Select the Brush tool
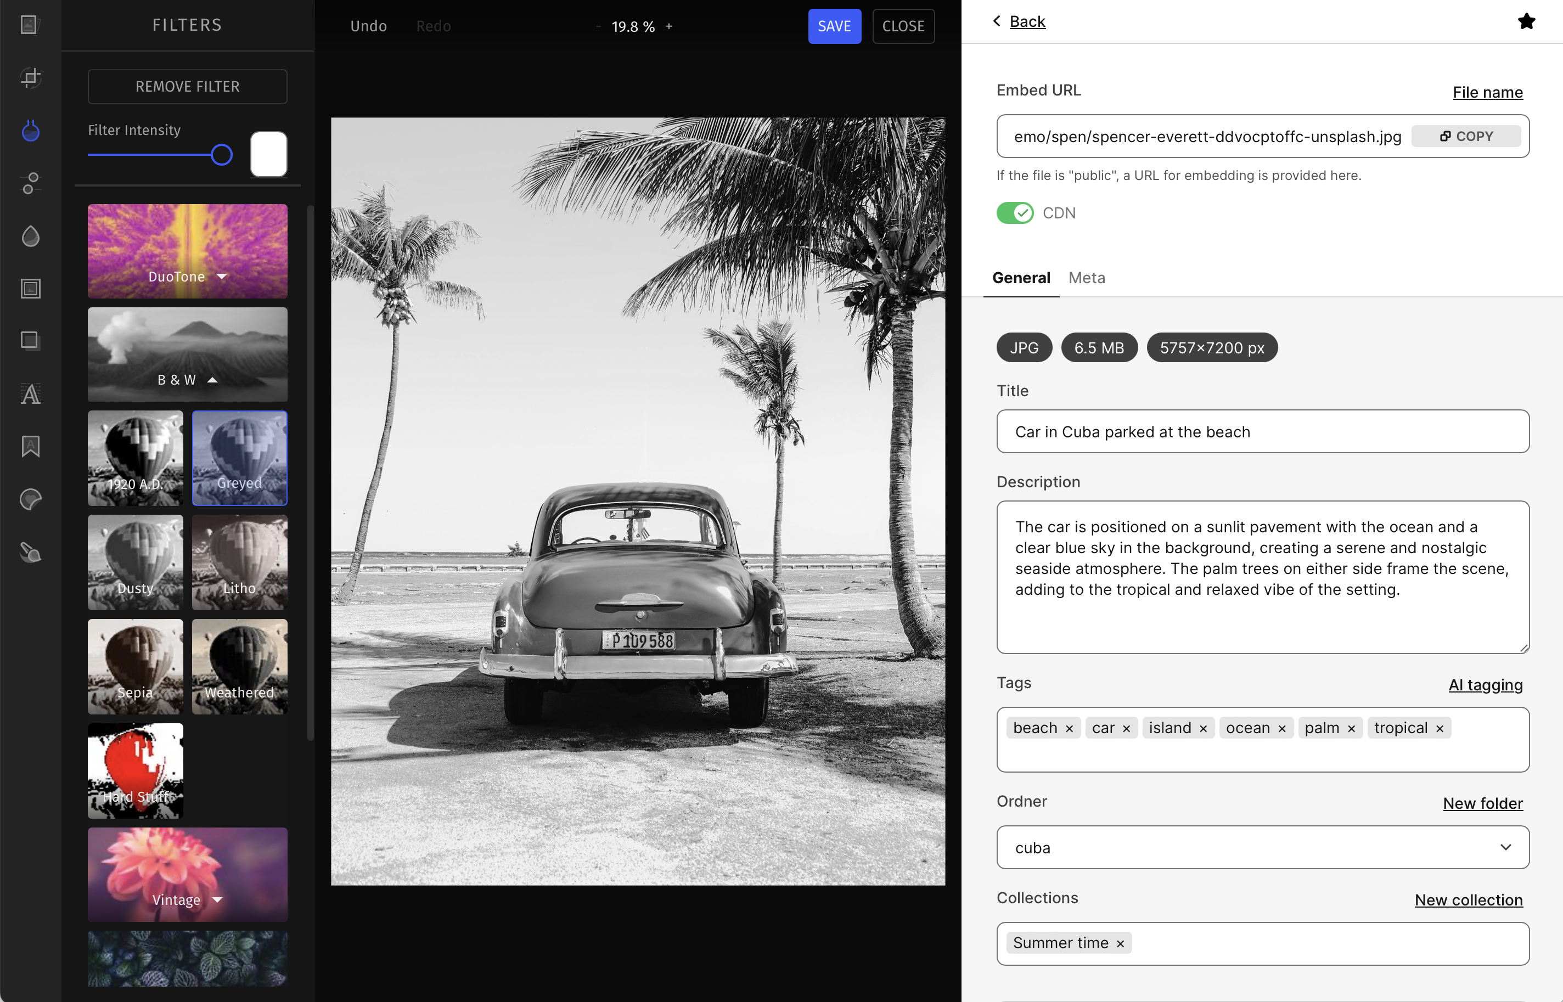 coord(30,553)
